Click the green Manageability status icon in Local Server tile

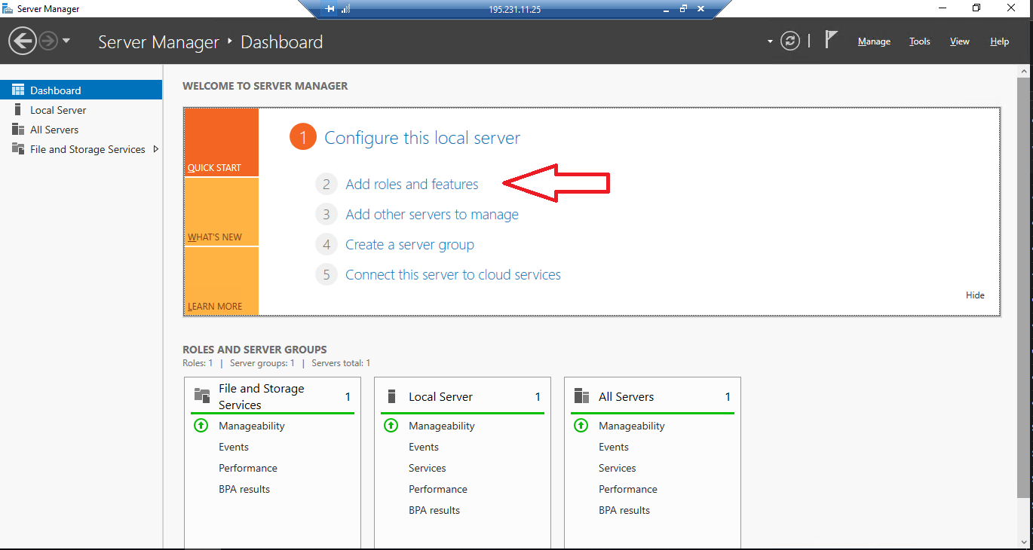click(391, 426)
